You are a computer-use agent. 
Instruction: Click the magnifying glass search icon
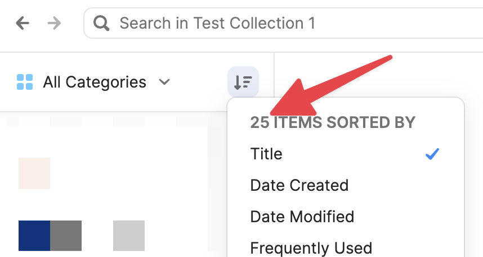click(x=102, y=24)
